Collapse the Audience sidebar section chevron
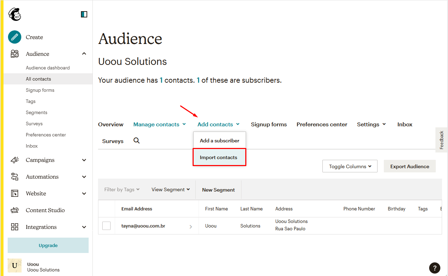The width and height of the screenshot is (448, 276). tap(84, 54)
